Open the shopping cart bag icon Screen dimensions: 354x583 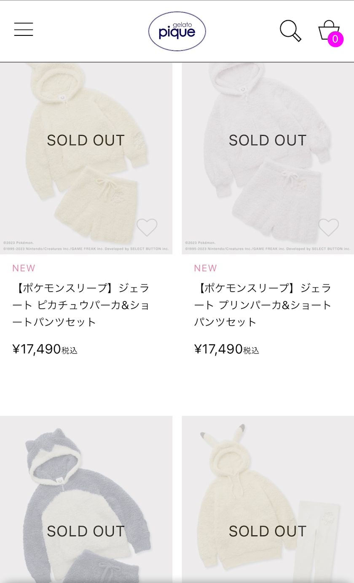click(328, 30)
